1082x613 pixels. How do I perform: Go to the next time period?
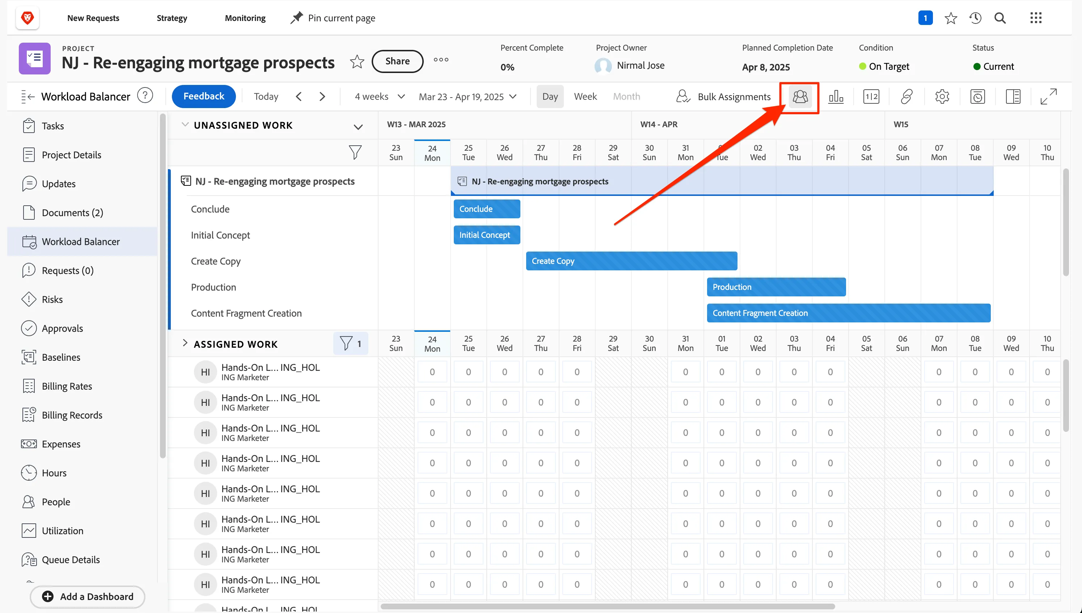click(x=322, y=97)
